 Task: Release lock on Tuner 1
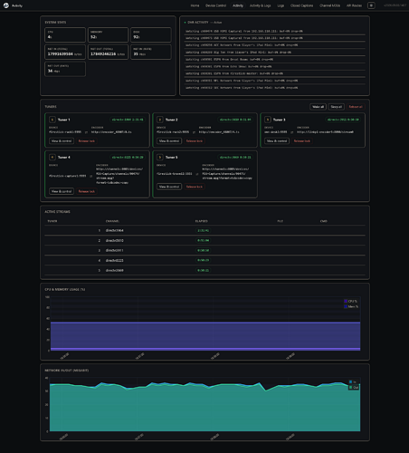pyautogui.click(x=87, y=141)
